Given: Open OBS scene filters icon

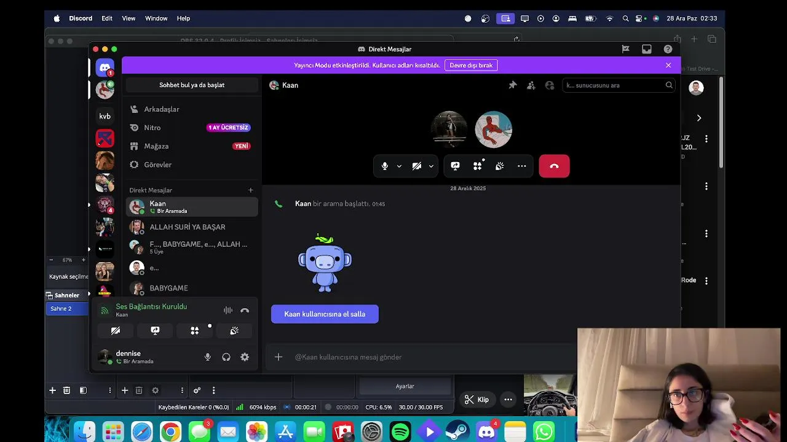Looking at the screenshot, I should pyautogui.click(x=83, y=390).
